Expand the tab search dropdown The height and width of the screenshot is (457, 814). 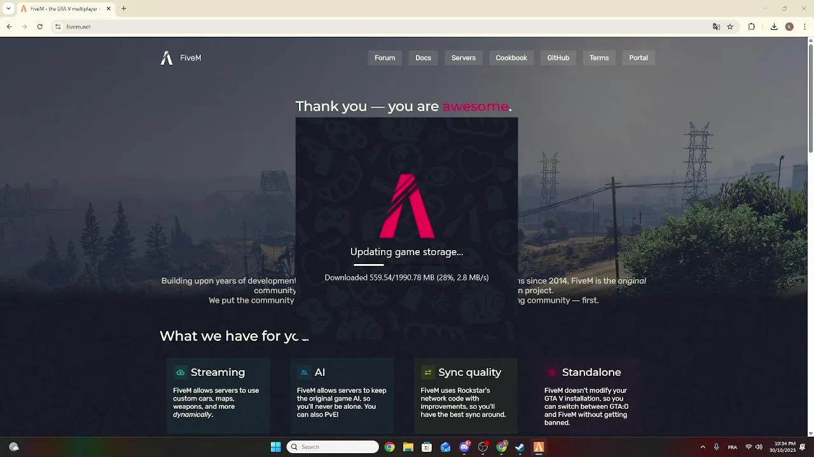coord(8,9)
